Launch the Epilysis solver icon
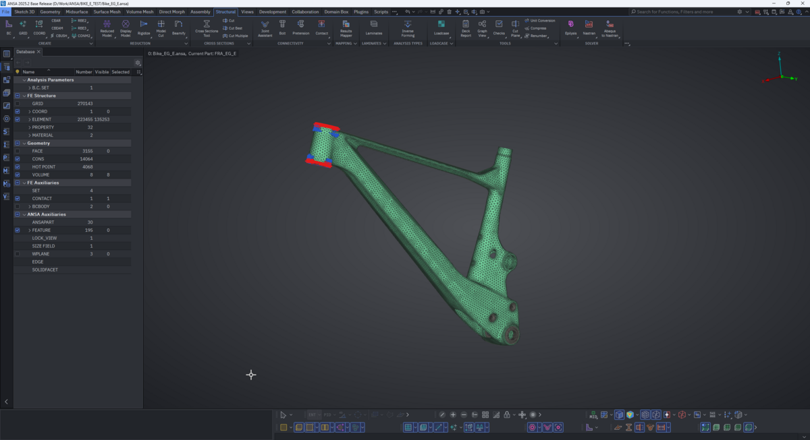The width and height of the screenshot is (810, 440). (x=571, y=24)
